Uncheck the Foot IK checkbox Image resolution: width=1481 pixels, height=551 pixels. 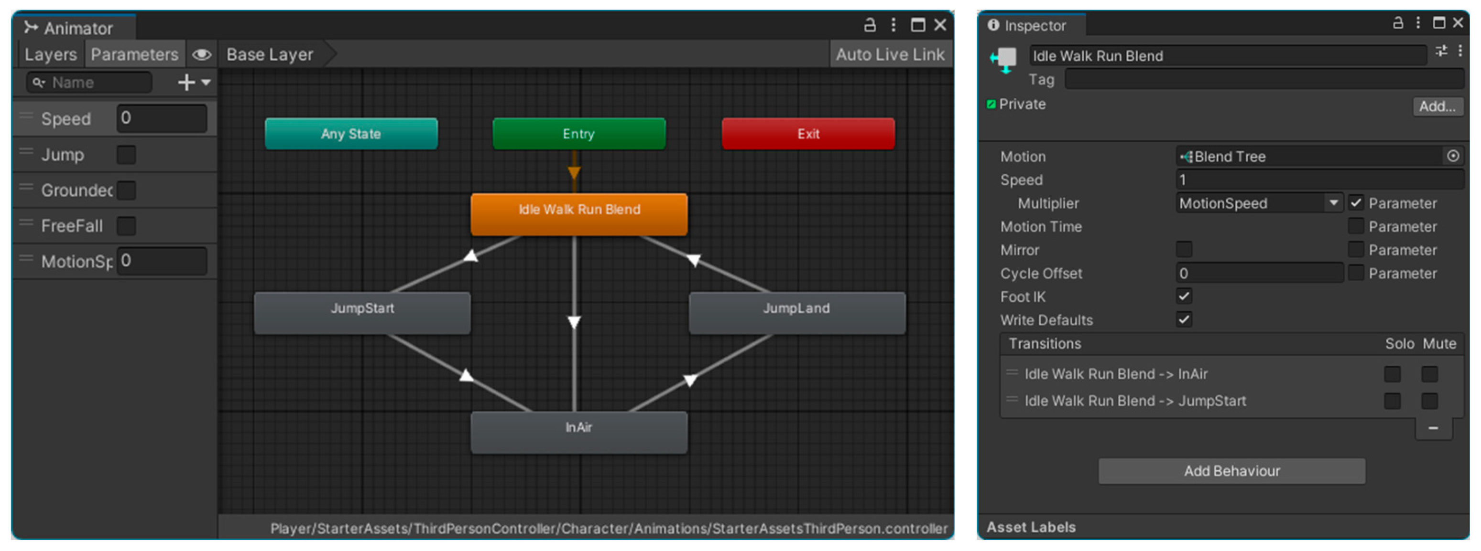[1184, 296]
